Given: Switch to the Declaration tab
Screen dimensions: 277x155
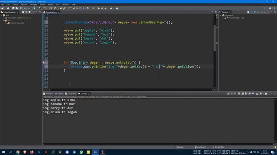Looking at the screenshot, I should (71, 94).
